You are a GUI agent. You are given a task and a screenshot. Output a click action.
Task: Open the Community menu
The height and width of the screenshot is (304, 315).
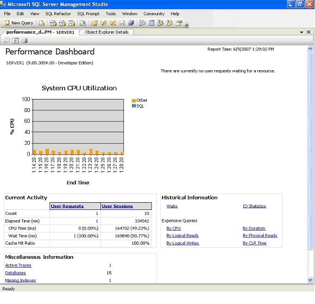click(x=154, y=14)
